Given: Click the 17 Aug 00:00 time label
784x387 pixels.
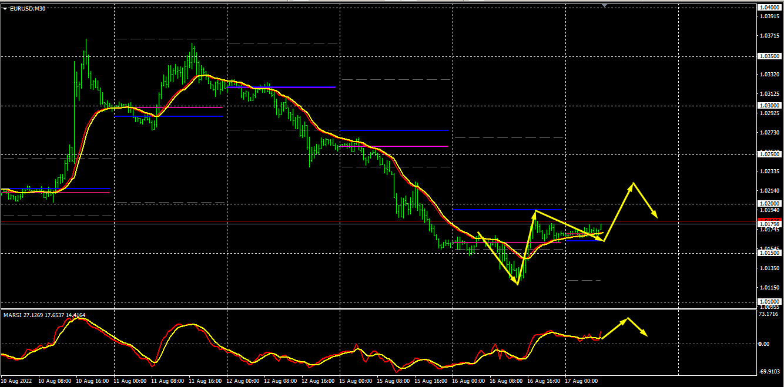Looking at the screenshot, I should point(582,381).
